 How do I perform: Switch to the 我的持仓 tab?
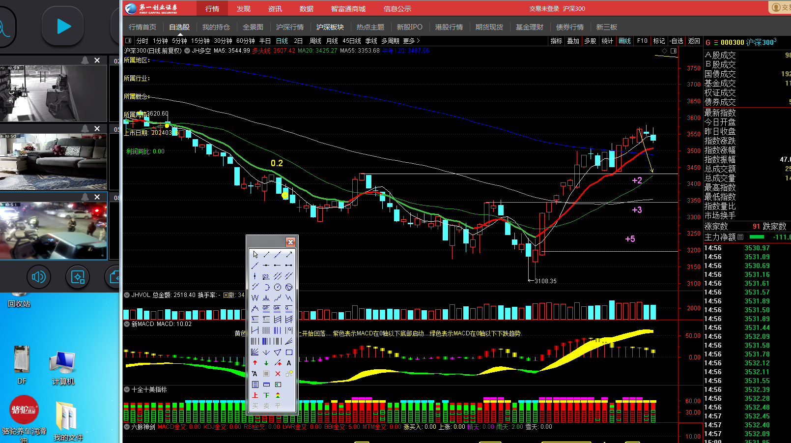(216, 27)
